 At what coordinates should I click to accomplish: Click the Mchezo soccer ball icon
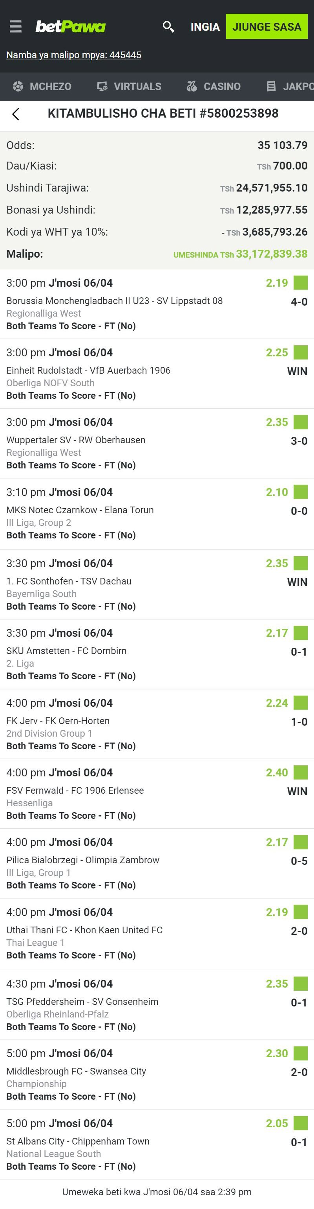click(18, 87)
